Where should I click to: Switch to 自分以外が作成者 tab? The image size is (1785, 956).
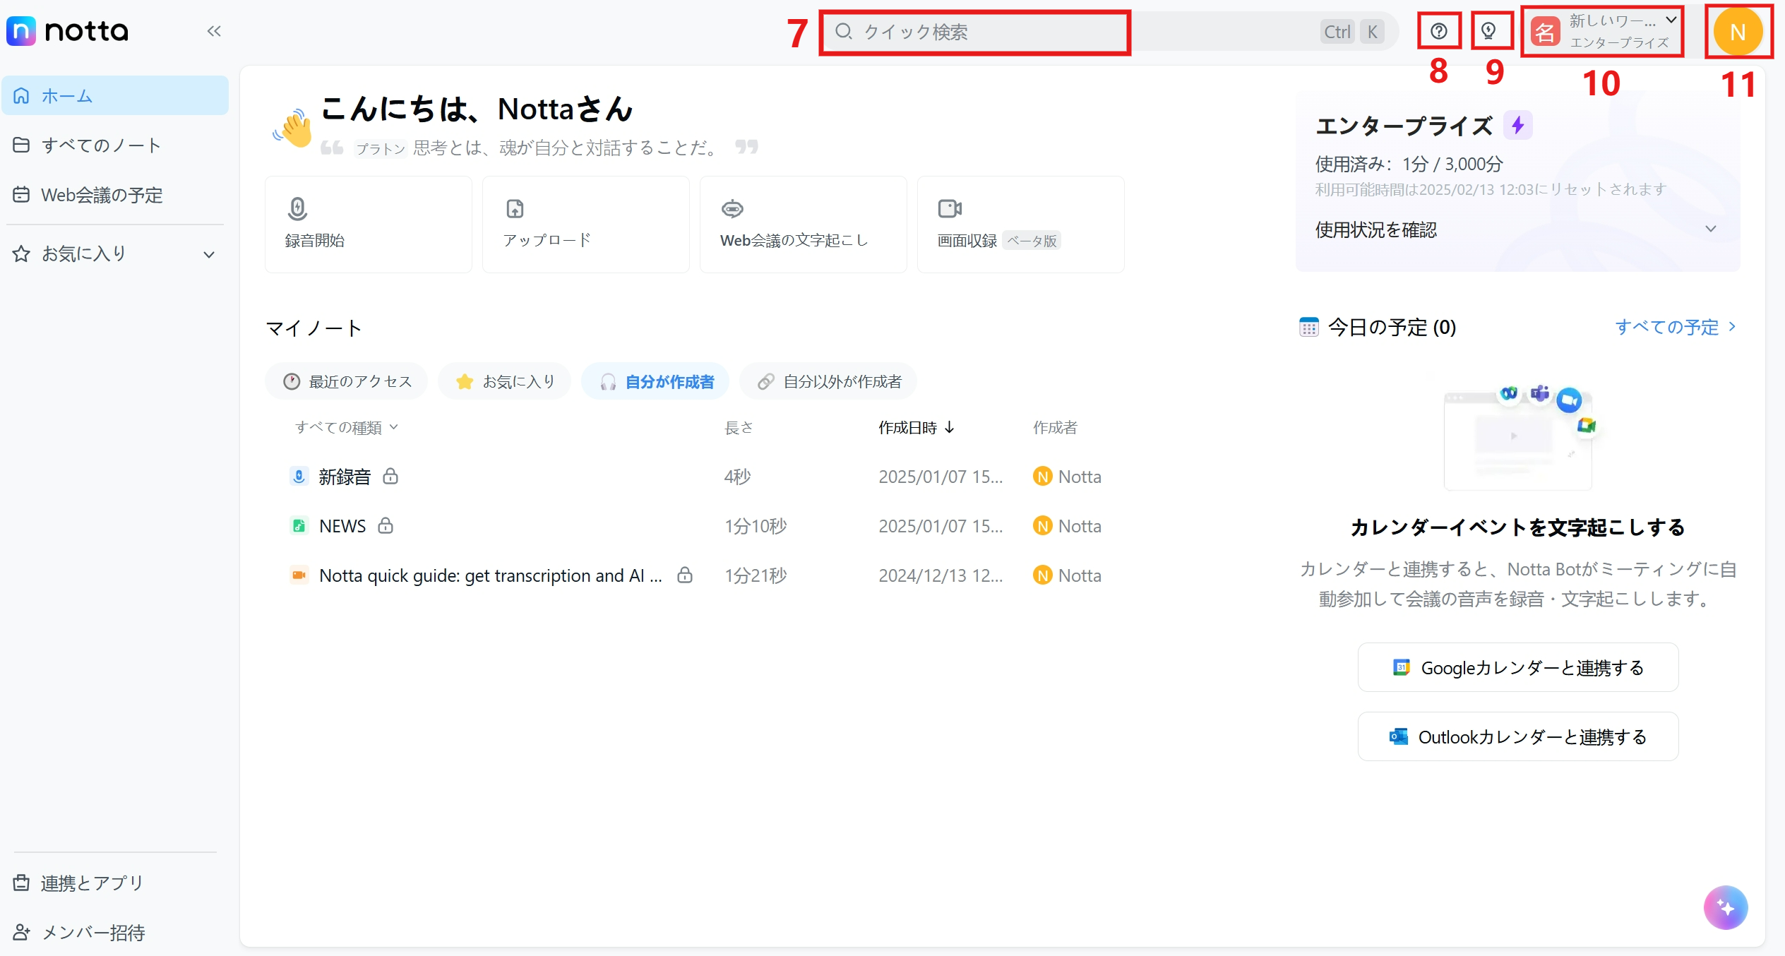(x=829, y=381)
